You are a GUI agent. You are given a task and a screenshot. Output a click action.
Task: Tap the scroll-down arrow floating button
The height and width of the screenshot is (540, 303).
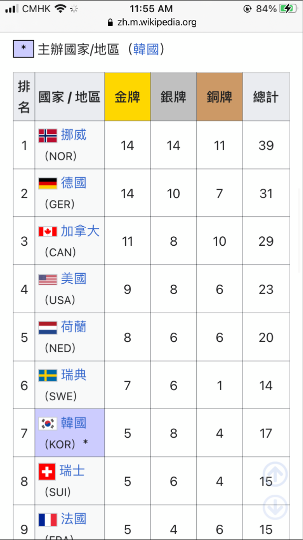275,507
